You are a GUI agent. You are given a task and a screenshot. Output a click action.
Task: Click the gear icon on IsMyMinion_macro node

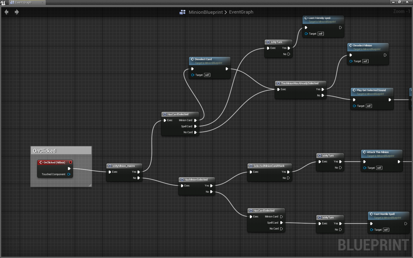(110, 166)
